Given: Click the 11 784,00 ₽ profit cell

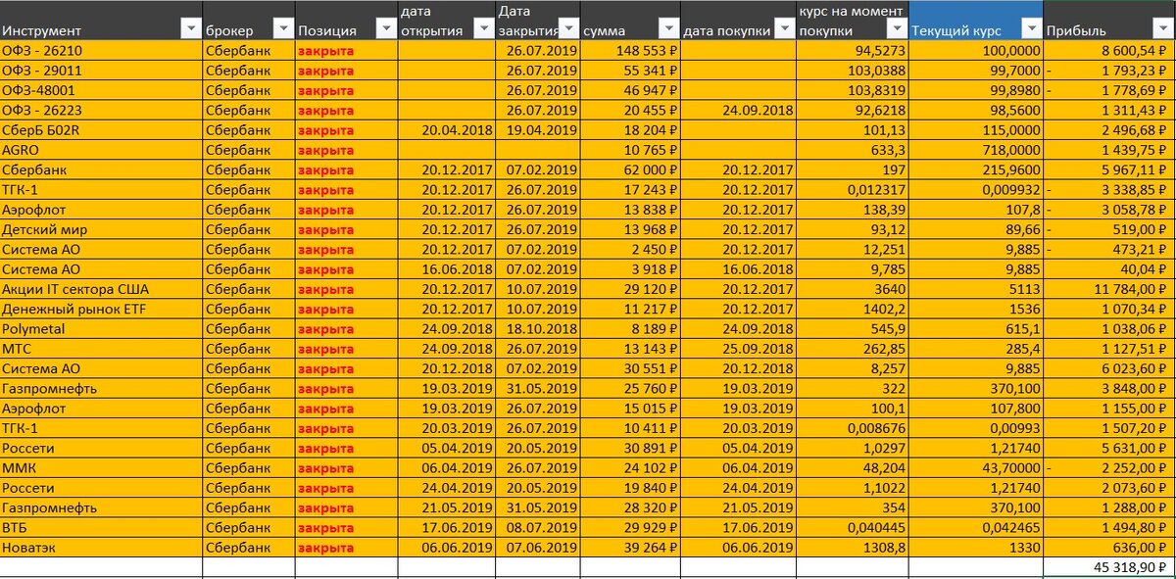Looking at the screenshot, I should pyautogui.click(x=1109, y=289).
